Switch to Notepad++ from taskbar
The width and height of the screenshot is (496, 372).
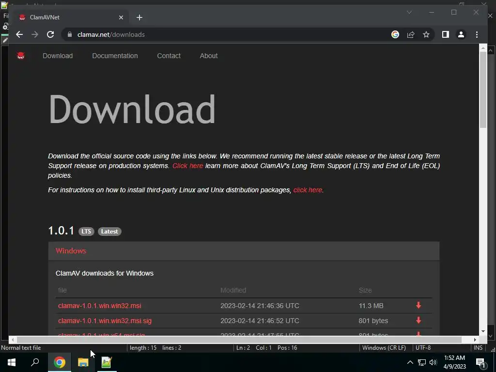[x=107, y=362]
